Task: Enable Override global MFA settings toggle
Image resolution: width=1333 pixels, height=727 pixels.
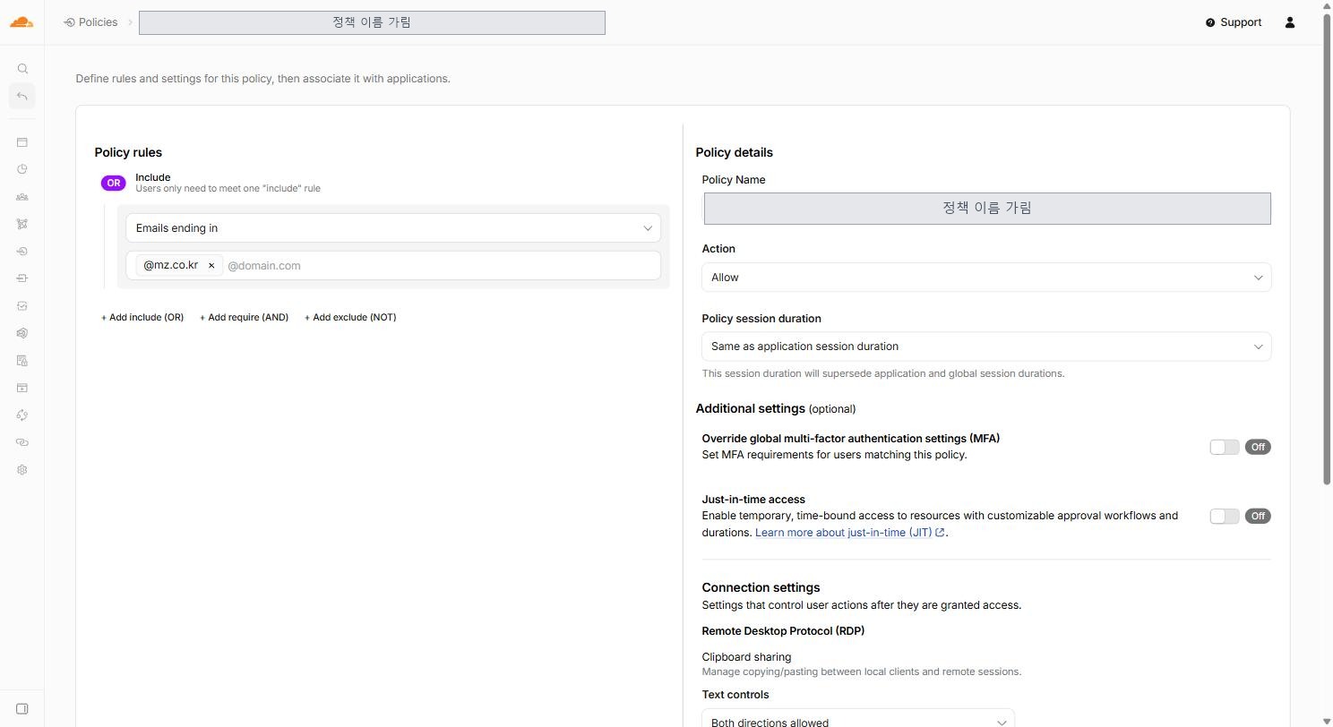Action: [1225, 447]
